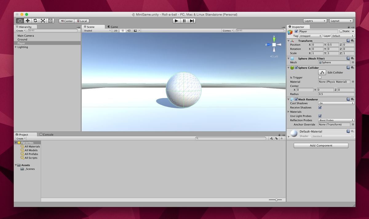Screen dimensions: 369x219
Task: Click the Edit Collider icon button
Action: (322, 73)
